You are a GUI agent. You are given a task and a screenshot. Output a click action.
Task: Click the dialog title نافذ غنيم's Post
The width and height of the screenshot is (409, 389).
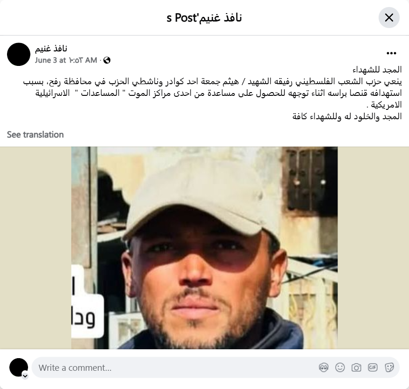coord(204,18)
